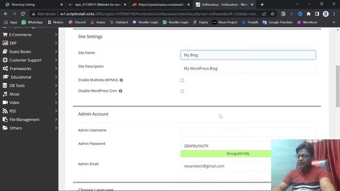Toggle the browser side panel icon
The height and width of the screenshot is (191, 340).
tap(317, 14)
